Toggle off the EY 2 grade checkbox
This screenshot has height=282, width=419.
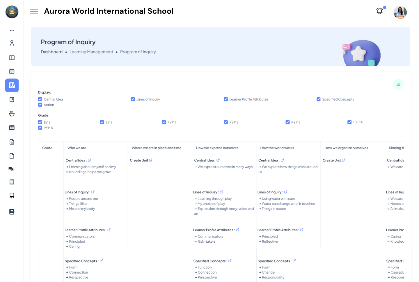tap(102, 122)
